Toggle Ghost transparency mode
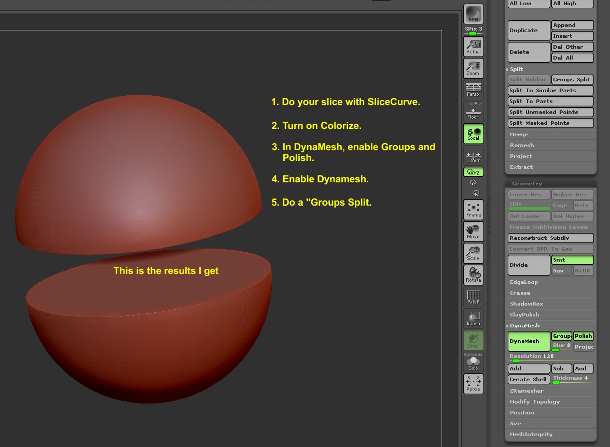Viewport: 610px width, 447px height. [473, 340]
